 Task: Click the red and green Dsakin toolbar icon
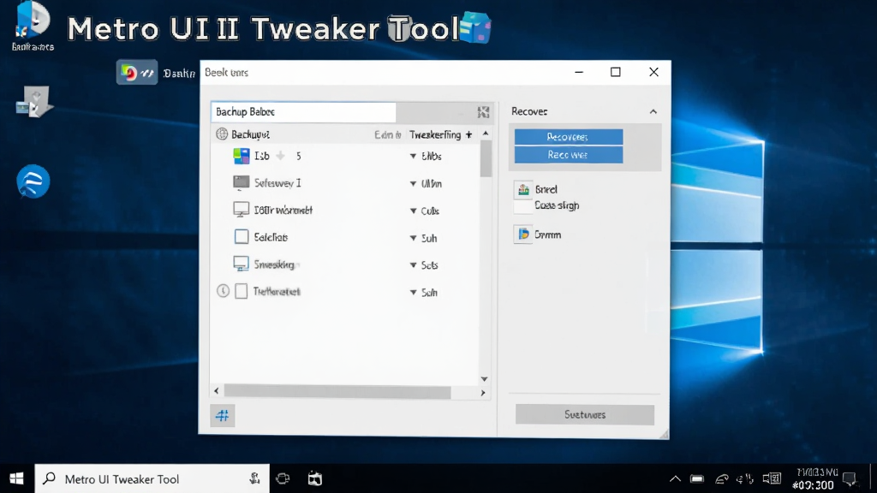(x=136, y=73)
